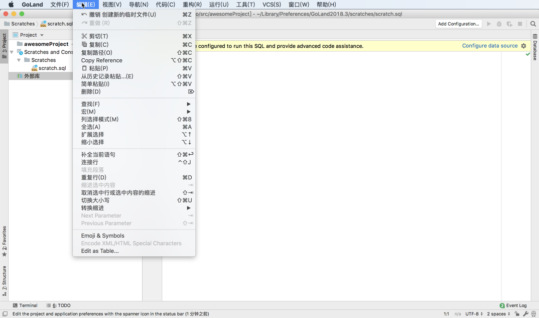Collapse the Scratches and Consoles node

point(12,52)
